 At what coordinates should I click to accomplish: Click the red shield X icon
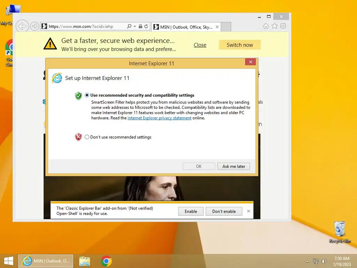tap(78, 137)
